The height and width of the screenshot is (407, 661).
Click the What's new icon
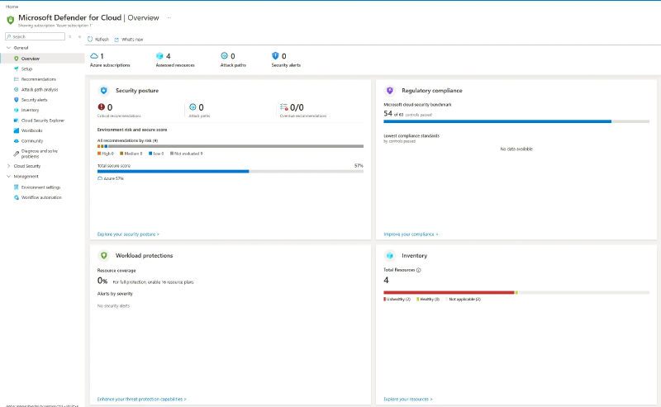[x=117, y=40]
